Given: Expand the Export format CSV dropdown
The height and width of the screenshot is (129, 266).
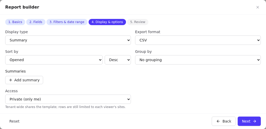Looking at the screenshot, I should pos(198,40).
